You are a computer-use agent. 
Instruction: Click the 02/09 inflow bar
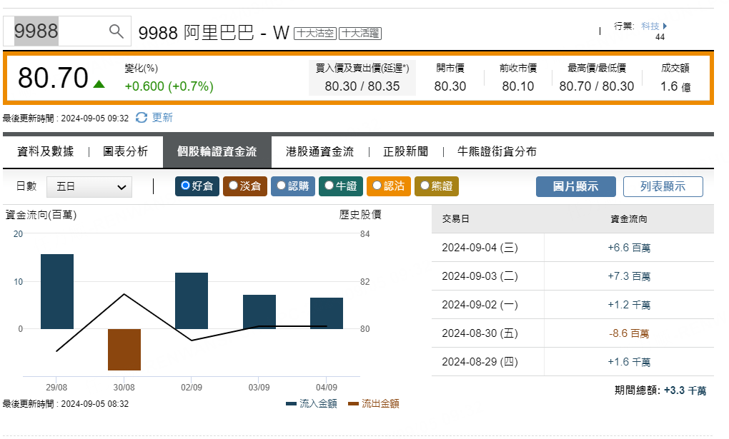[x=192, y=301]
